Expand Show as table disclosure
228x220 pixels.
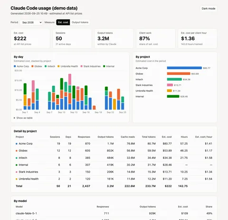[x=23, y=118]
